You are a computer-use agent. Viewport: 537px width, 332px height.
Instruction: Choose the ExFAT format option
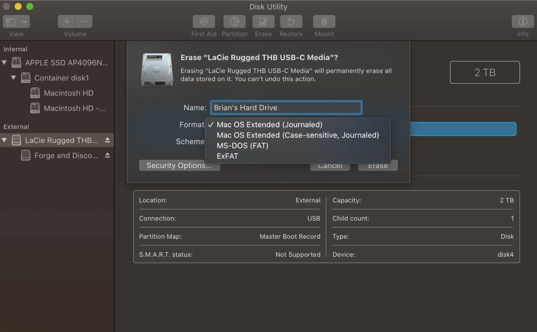(x=228, y=156)
